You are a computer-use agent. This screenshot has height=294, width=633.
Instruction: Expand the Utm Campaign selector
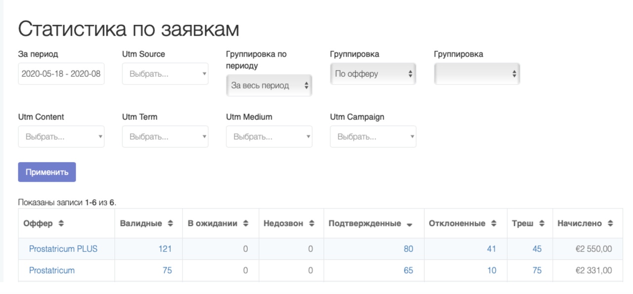click(x=373, y=136)
